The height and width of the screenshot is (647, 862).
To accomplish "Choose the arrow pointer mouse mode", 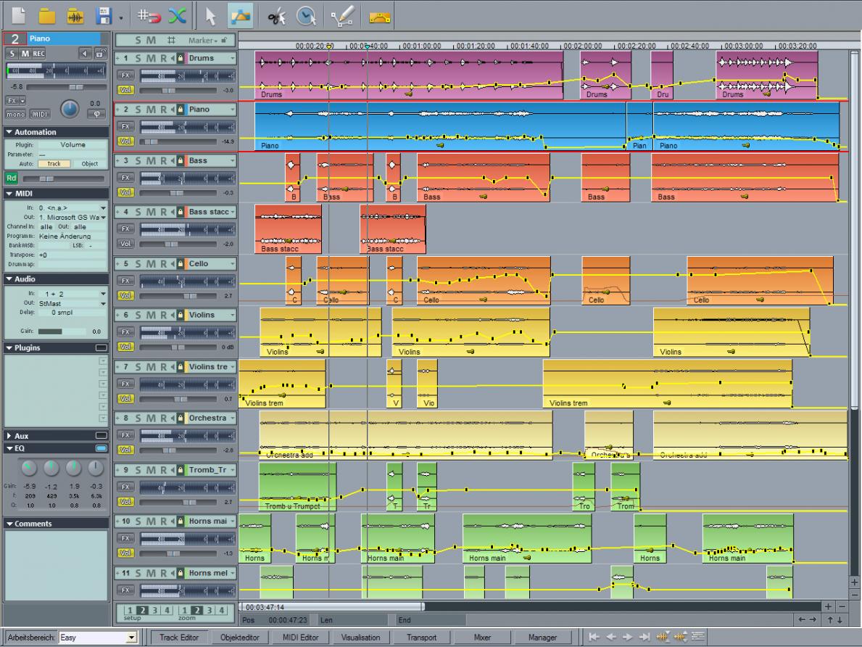I will coord(211,15).
